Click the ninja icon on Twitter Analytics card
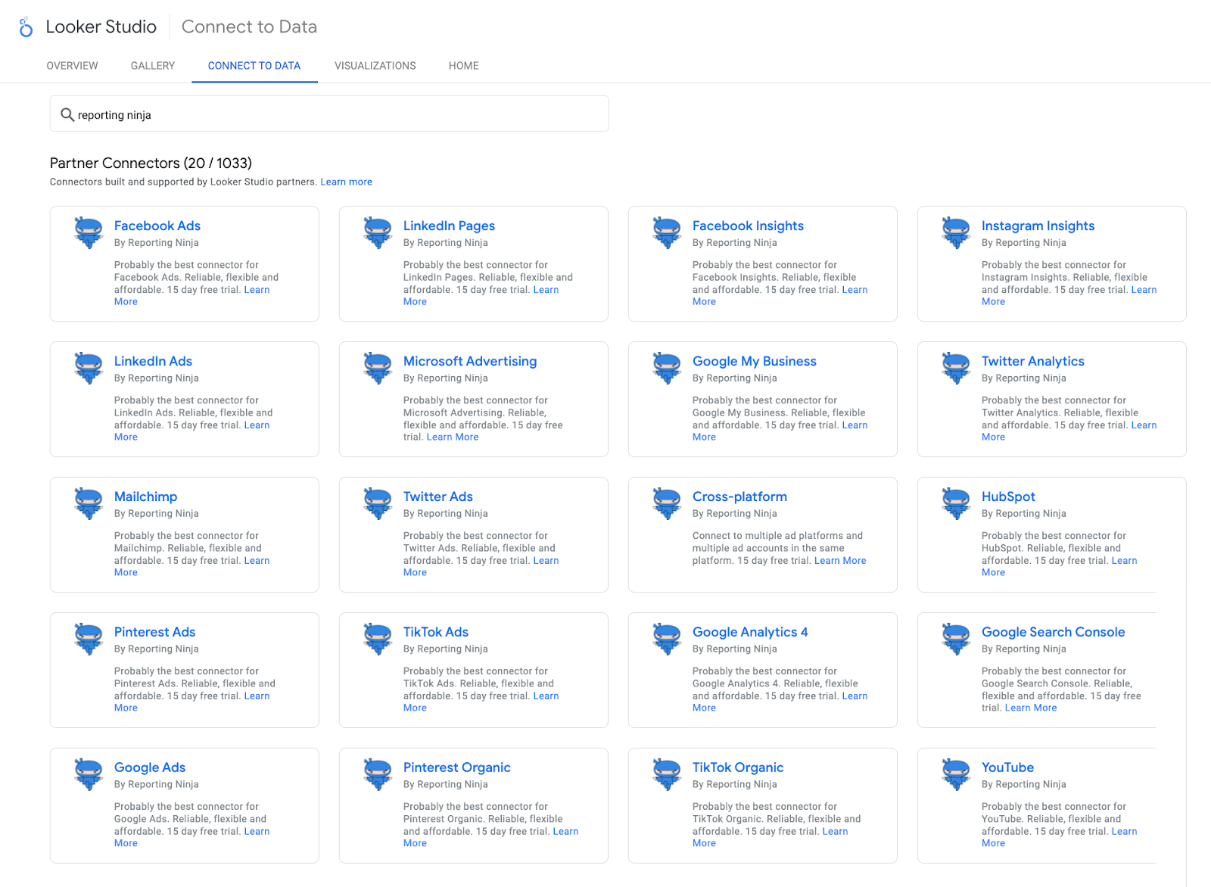Screen dimensions: 1211x887 click(x=956, y=368)
